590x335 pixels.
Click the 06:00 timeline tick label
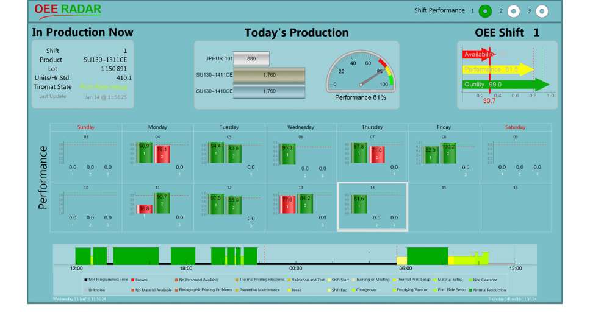pyautogui.click(x=406, y=269)
